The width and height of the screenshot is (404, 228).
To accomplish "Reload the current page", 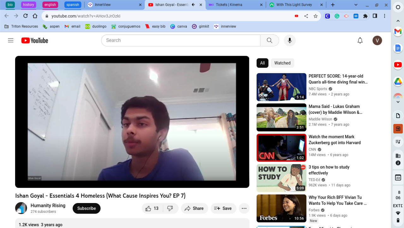I will (x=26, y=16).
